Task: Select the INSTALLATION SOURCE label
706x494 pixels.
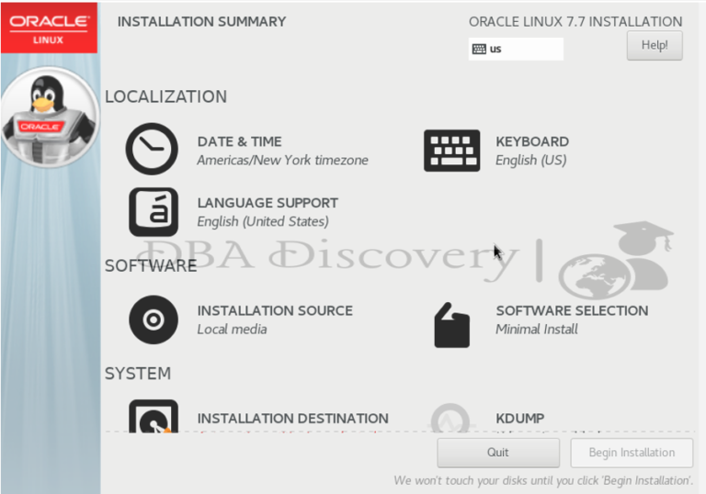Action: click(x=275, y=311)
